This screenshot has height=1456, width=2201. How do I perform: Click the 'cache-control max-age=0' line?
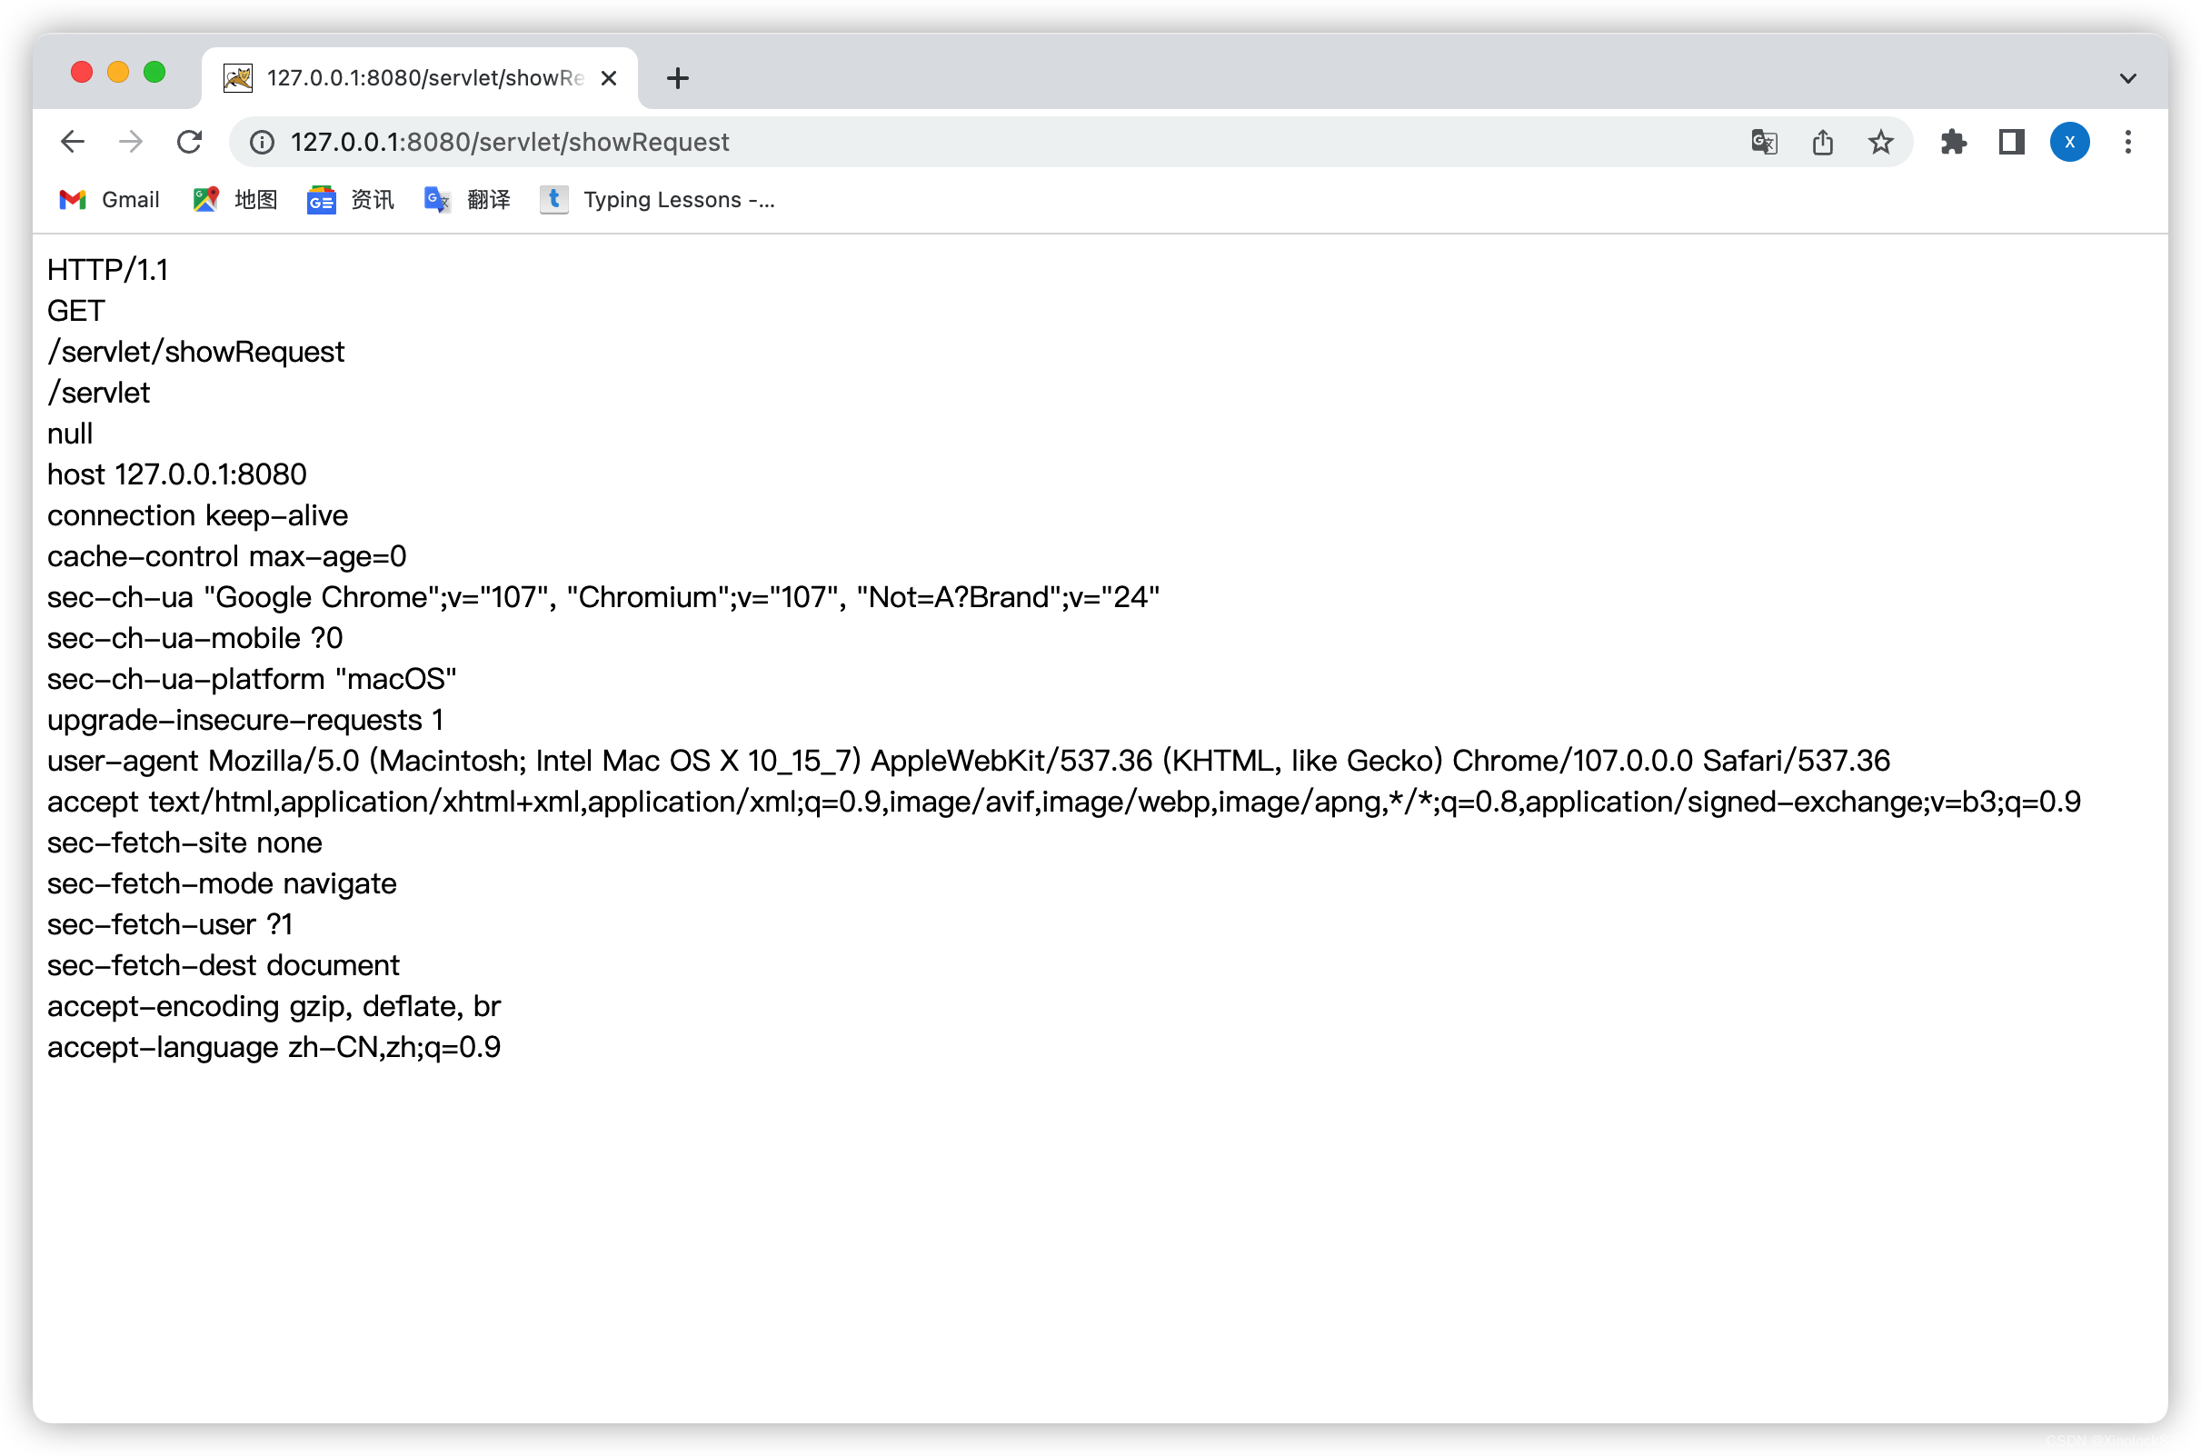click(226, 556)
